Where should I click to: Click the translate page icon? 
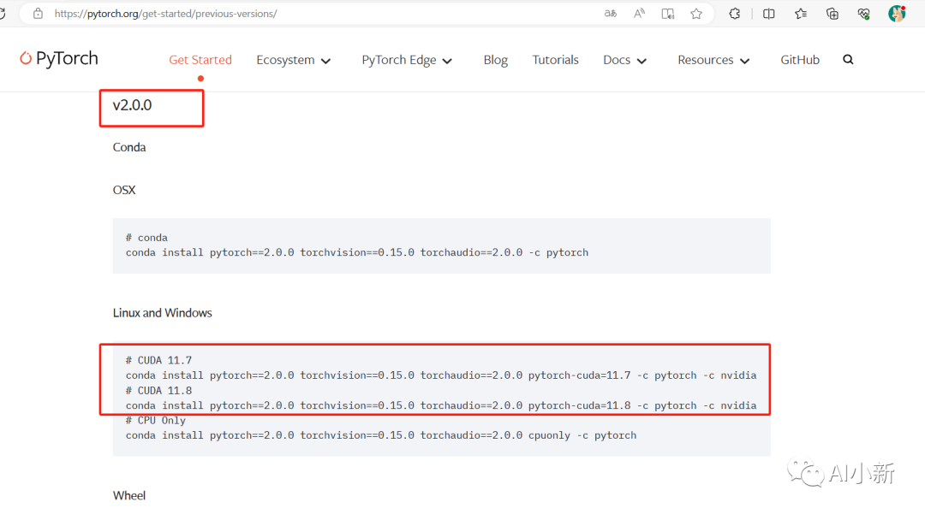click(611, 13)
